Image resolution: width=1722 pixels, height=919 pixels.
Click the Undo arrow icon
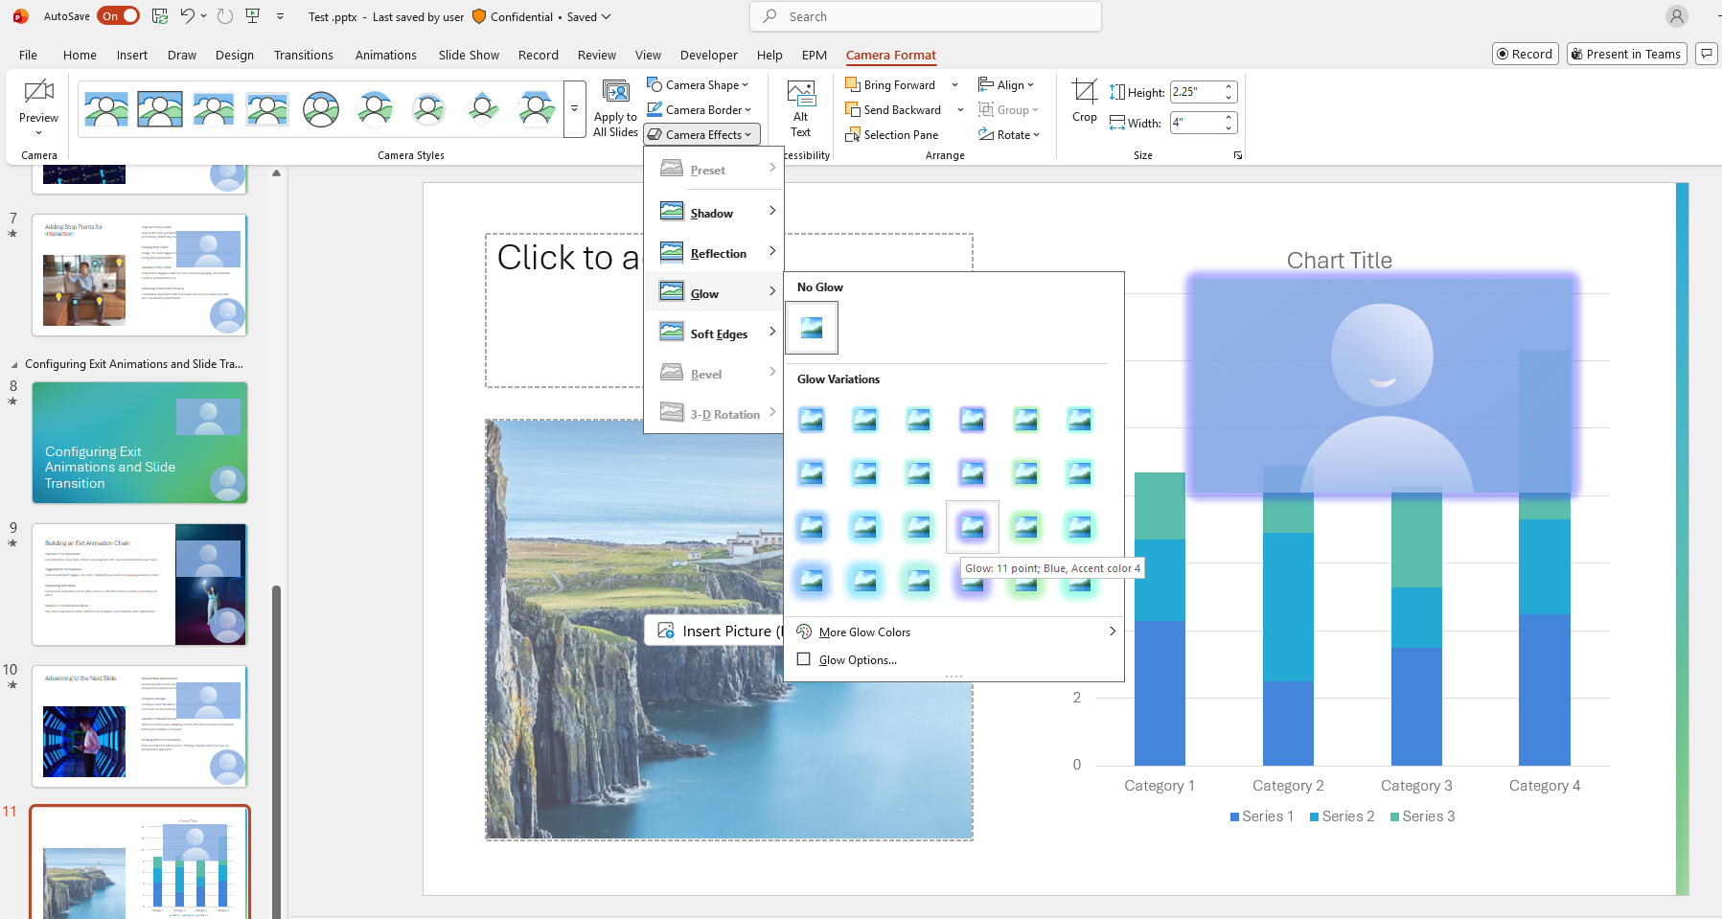(x=188, y=16)
